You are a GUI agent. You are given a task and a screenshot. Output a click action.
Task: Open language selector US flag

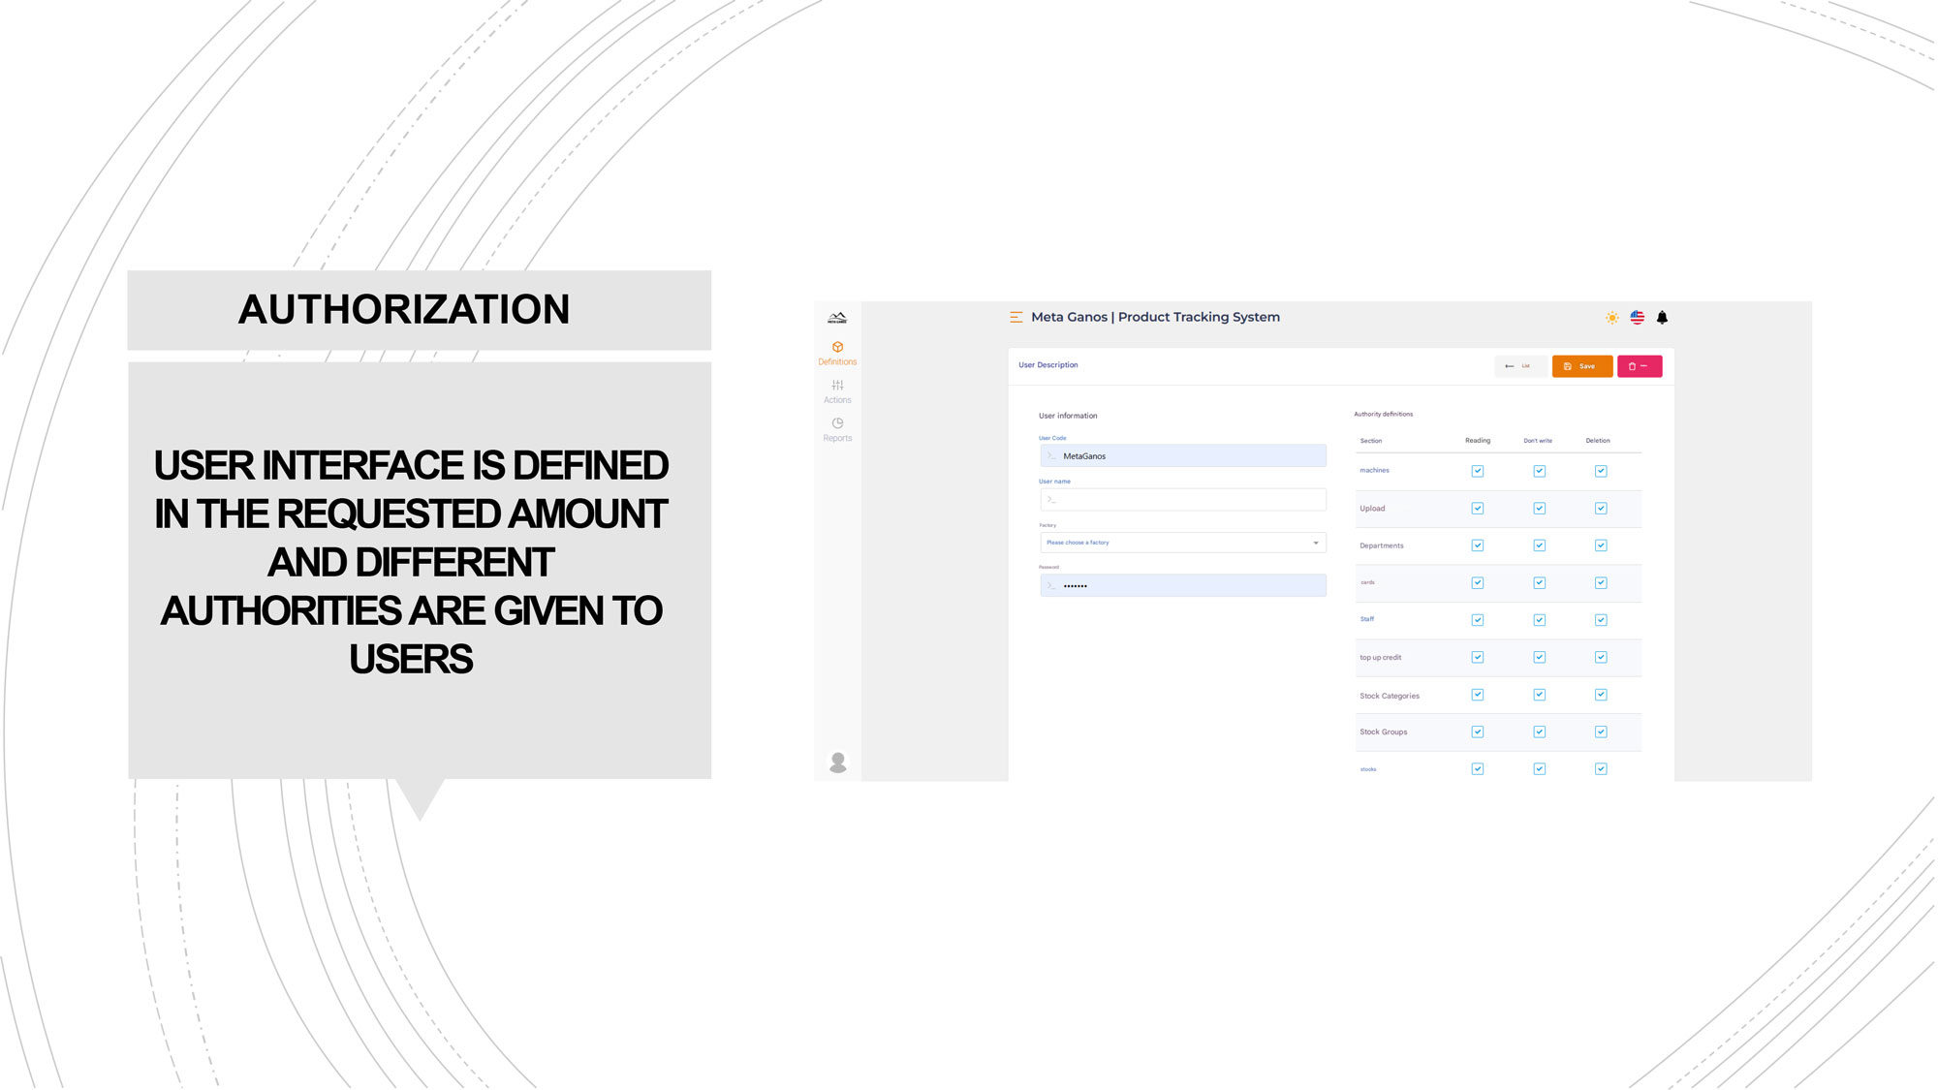pyautogui.click(x=1637, y=318)
